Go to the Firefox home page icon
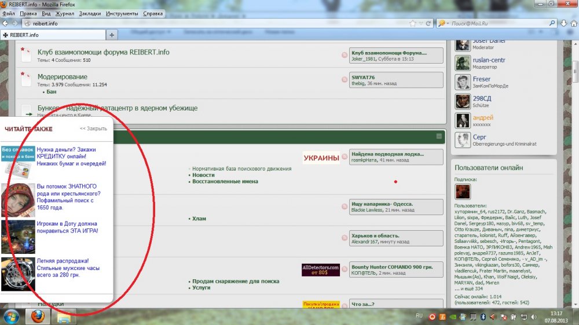The height and width of the screenshot is (325, 579). [x=573, y=24]
